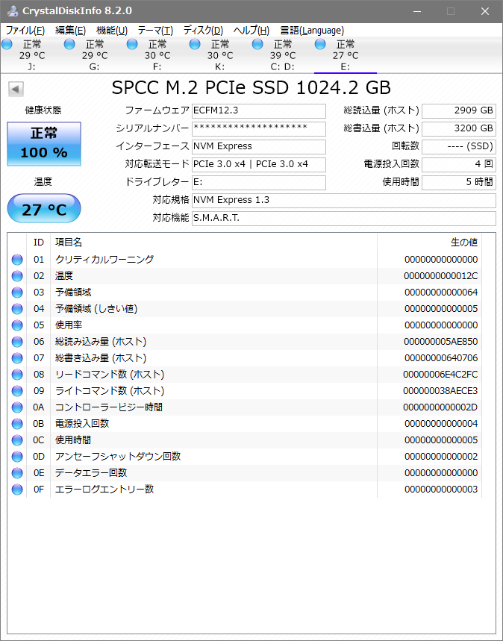Select the K: drive tab
This screenshot has width=503, height=641.
pos(219,52)
